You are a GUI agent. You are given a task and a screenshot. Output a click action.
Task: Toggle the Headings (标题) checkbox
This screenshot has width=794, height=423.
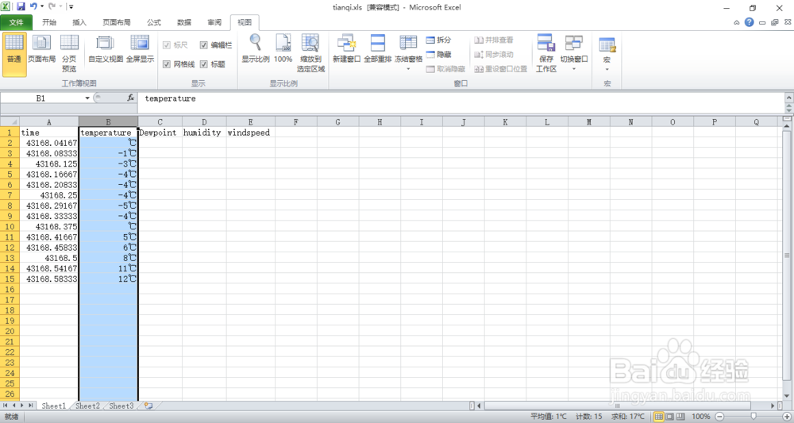[x=203, y=64]
